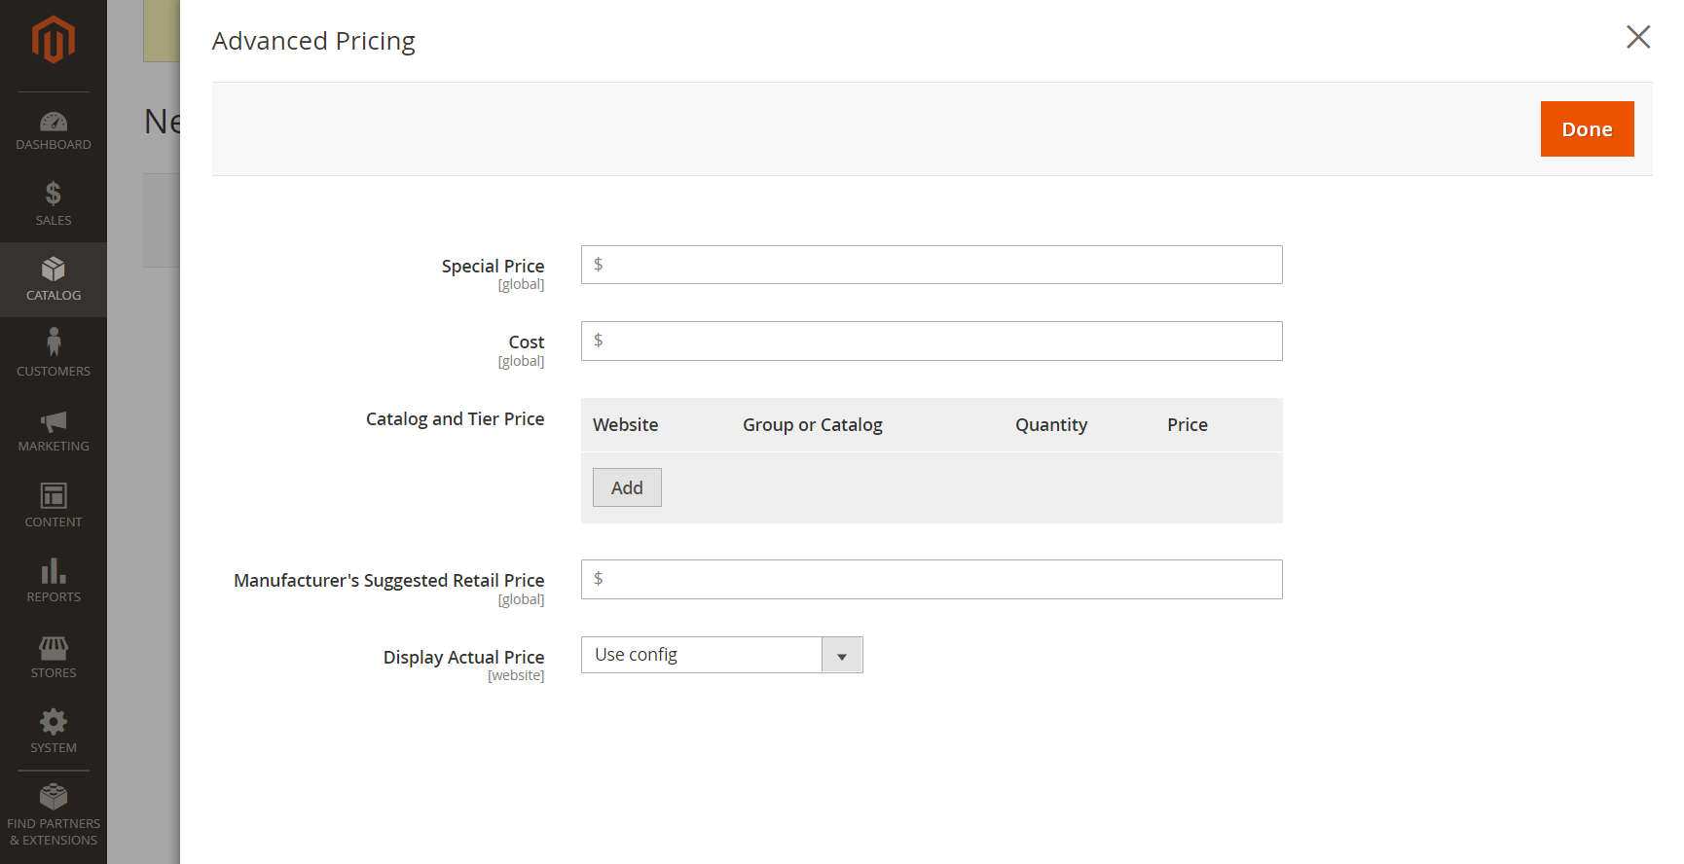
Task: Open the Sales dollar icon
Action: point(54,194)
